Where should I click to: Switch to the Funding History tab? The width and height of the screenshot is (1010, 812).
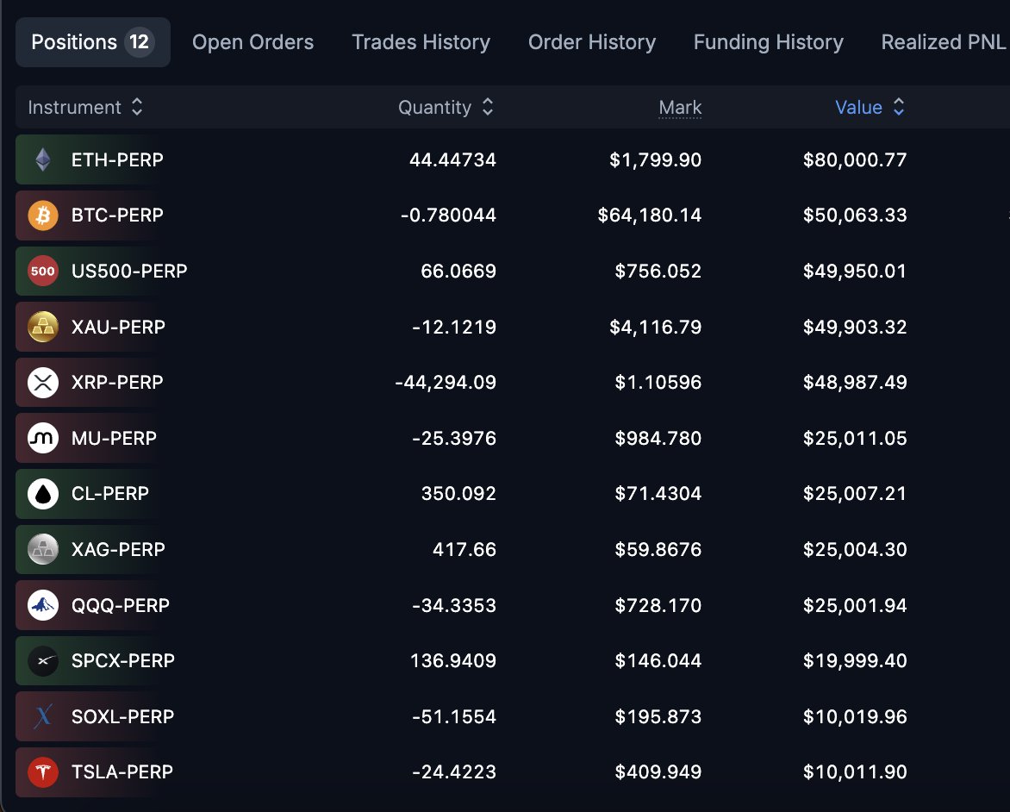pyautogui.click(x=769, y=42)
